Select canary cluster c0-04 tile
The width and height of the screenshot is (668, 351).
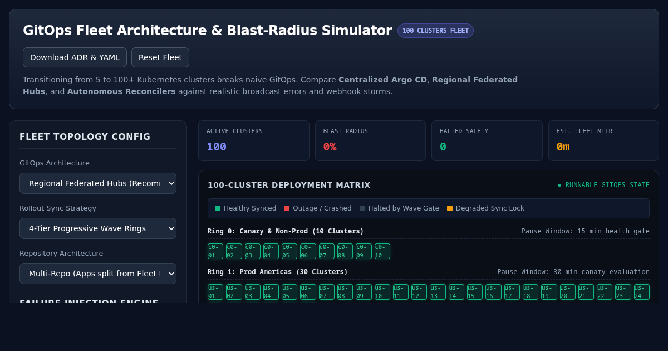(x=271, y=251)
